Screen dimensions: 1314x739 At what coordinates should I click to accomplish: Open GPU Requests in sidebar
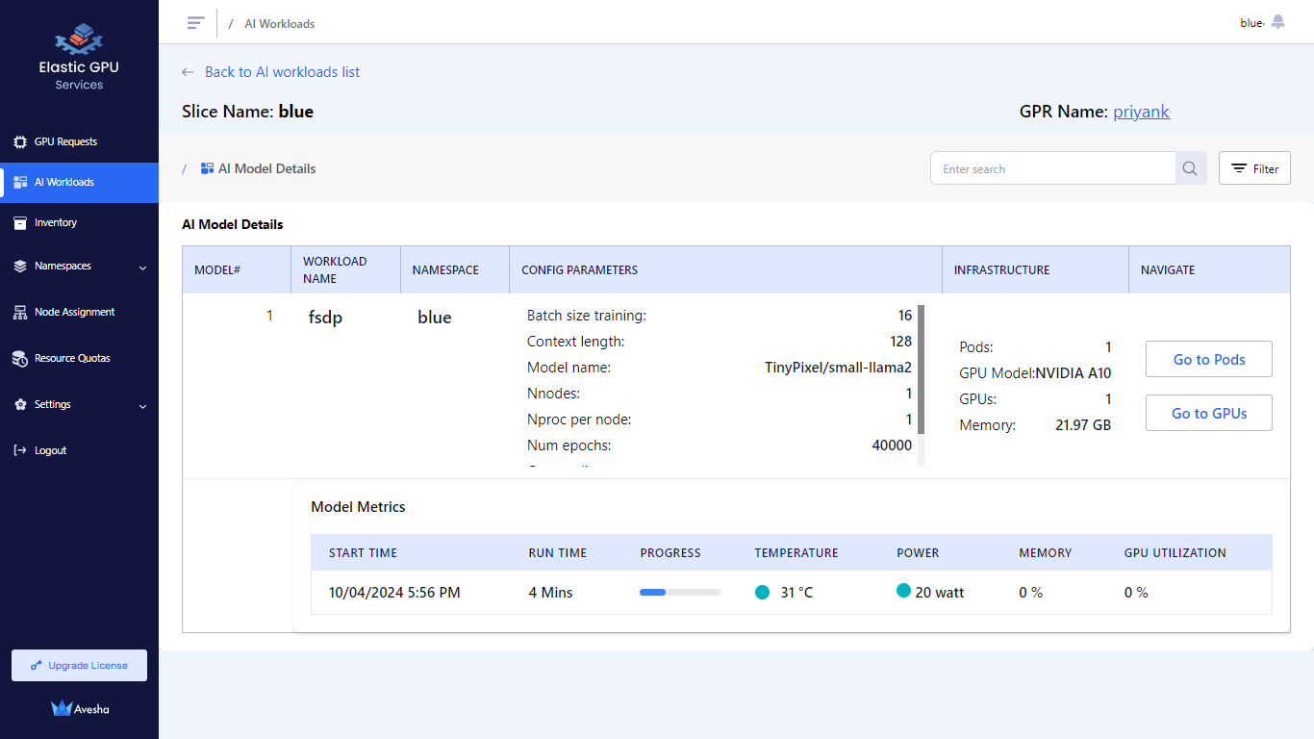[x=79, y=141]
